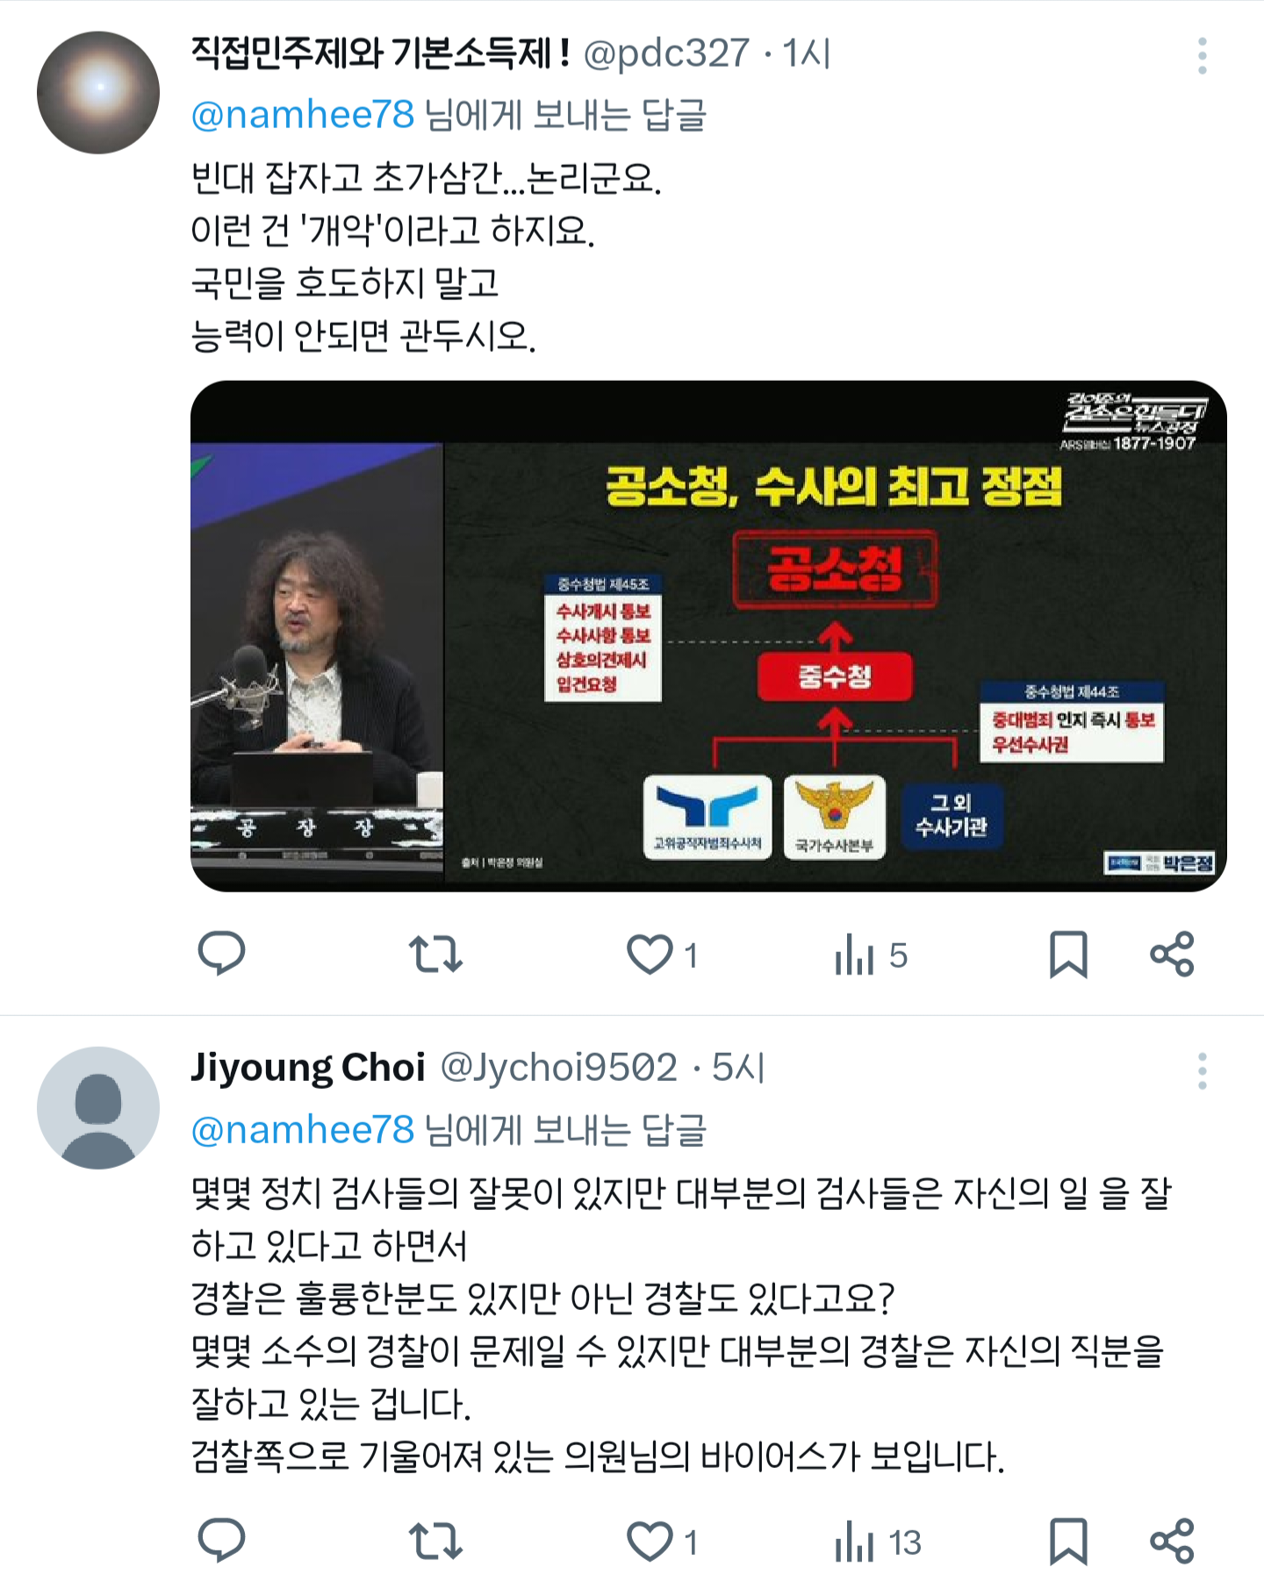Open the 공소청 diagram image
Image resolution: width=1264 pixels, height=1596 pixels.
coord(708,636)
